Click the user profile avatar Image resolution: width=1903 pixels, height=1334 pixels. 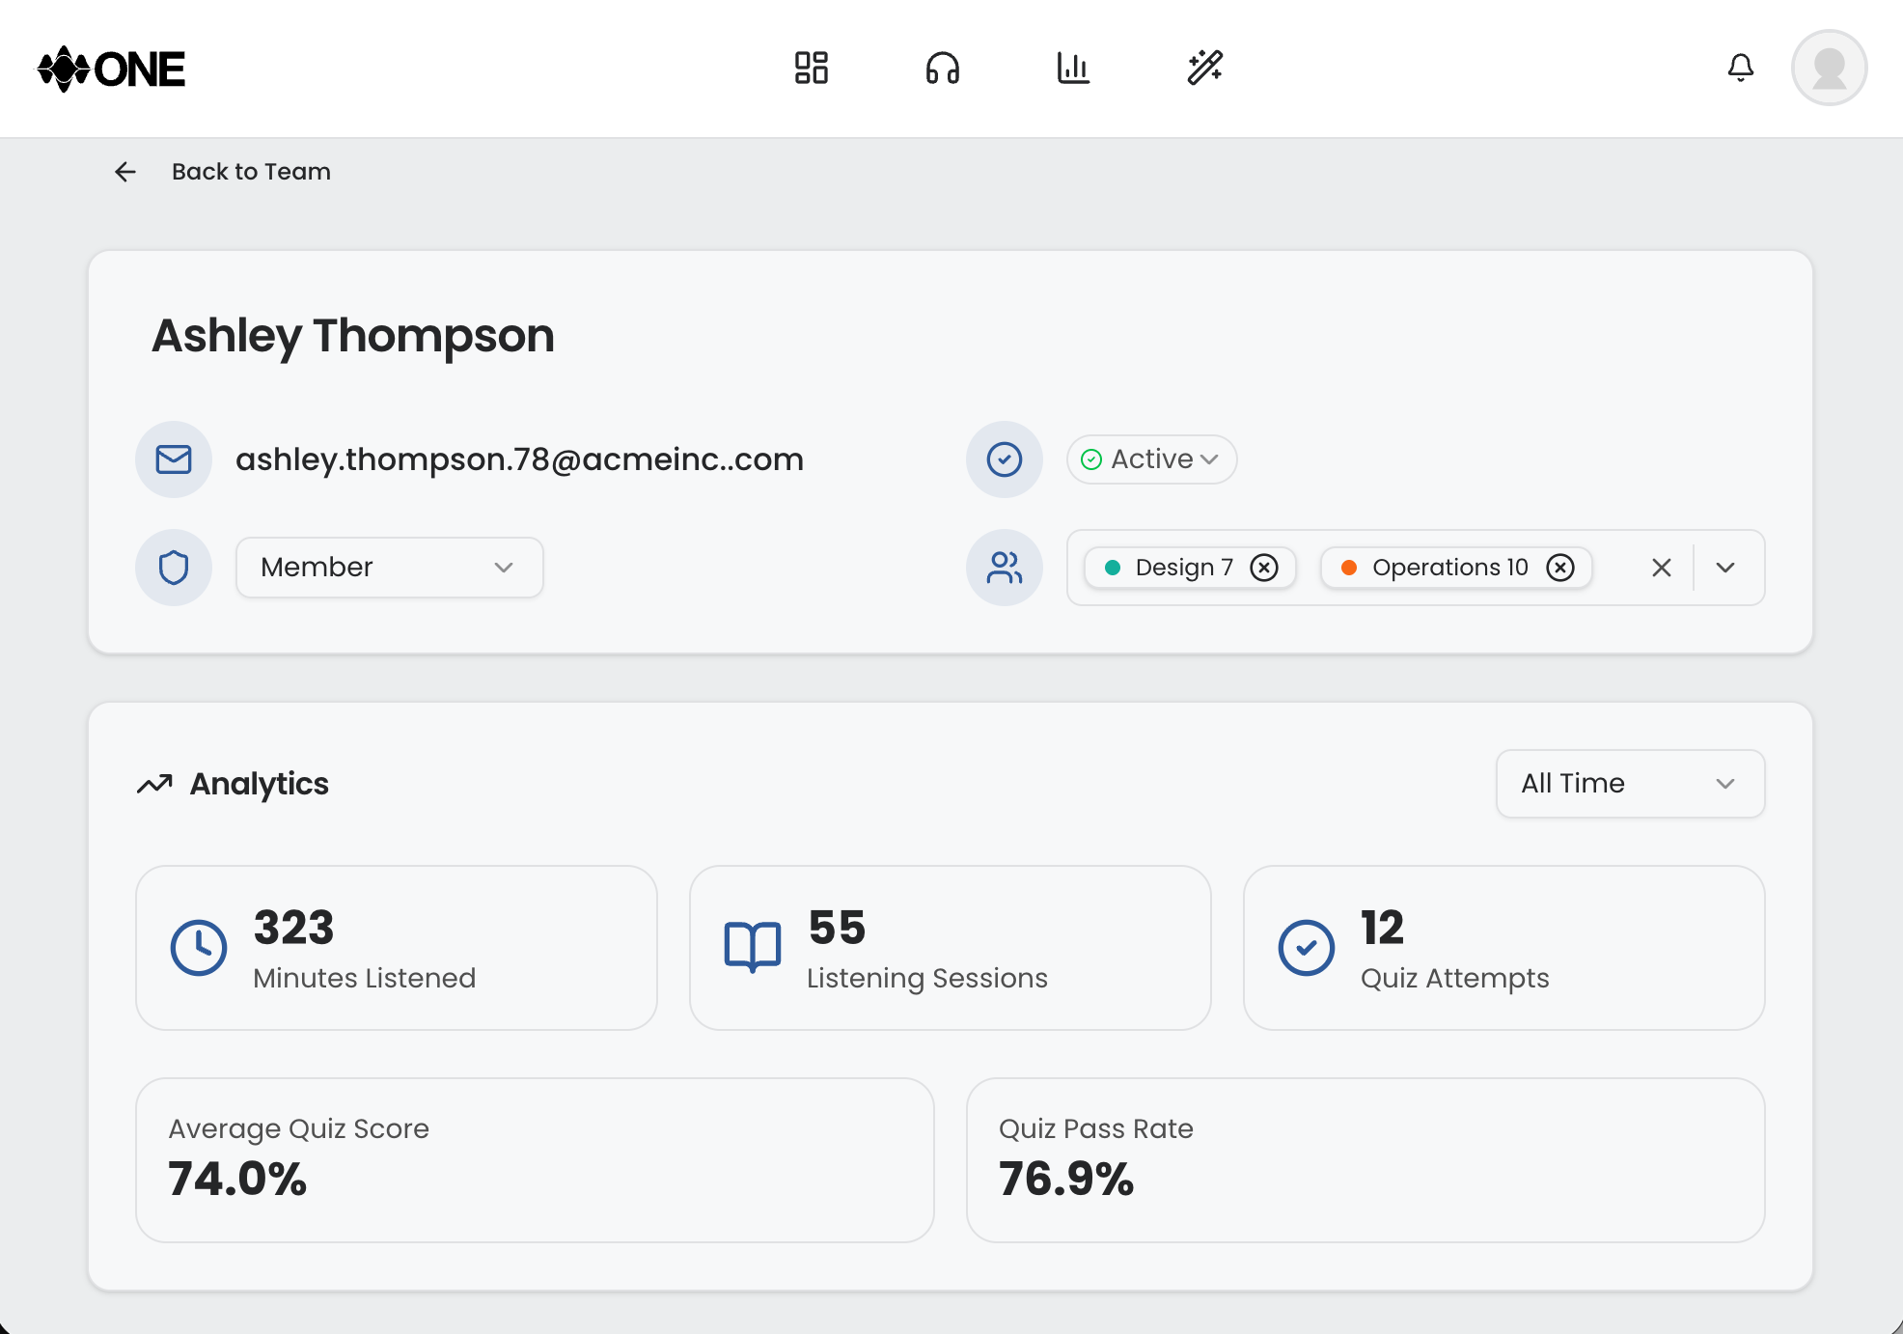click(1829, 69)
